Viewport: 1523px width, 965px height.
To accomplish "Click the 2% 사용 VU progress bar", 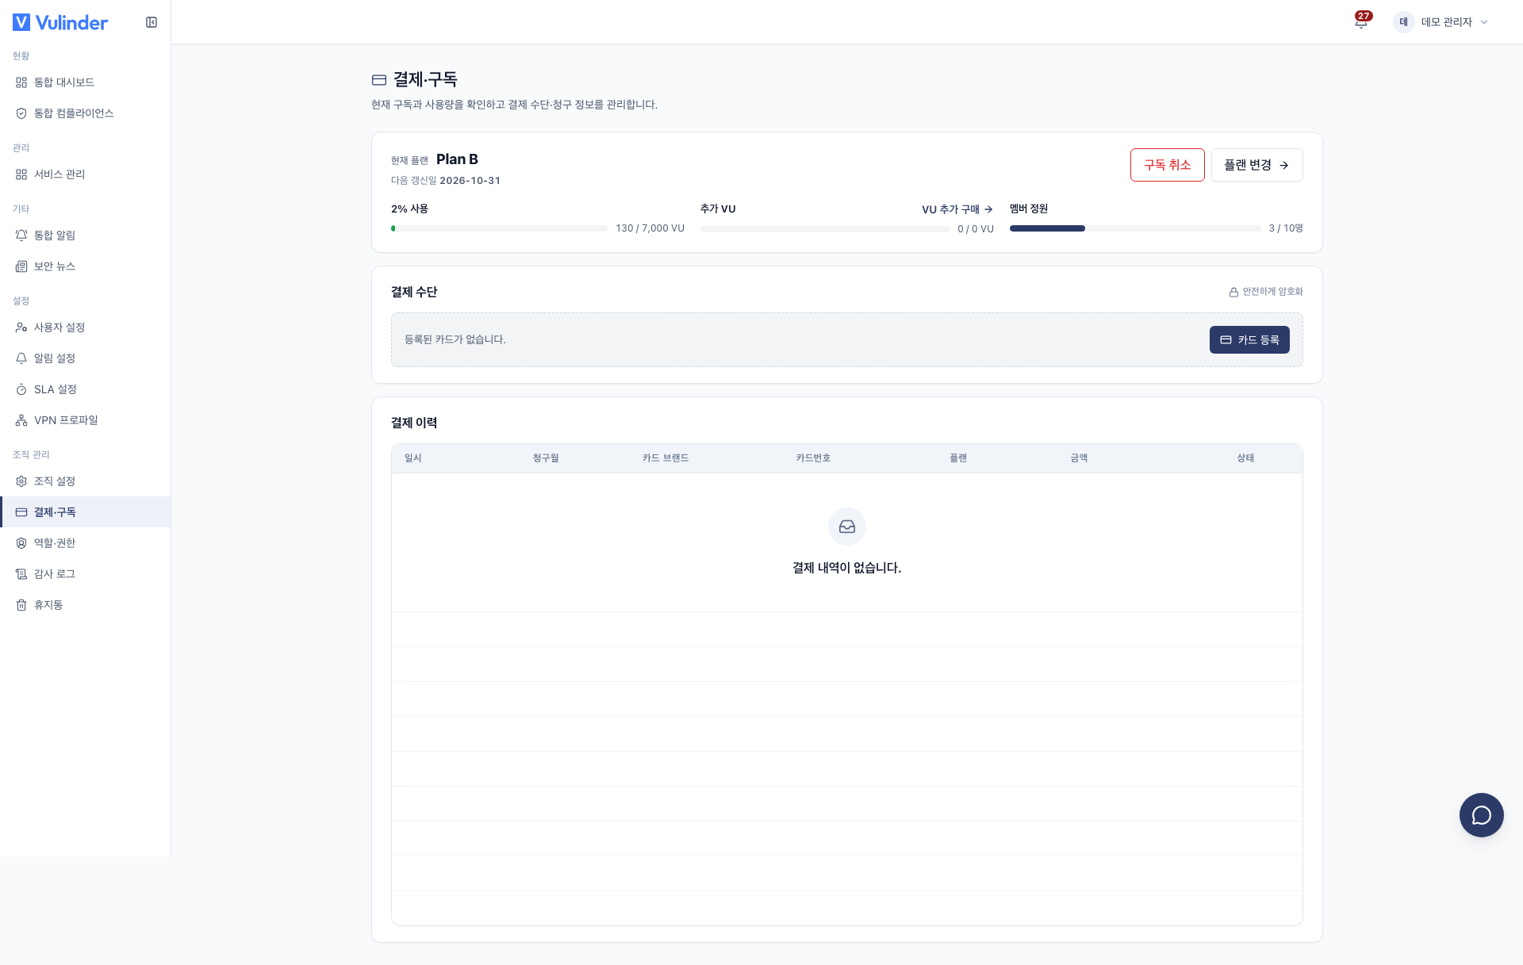I will tap(499, 228).
